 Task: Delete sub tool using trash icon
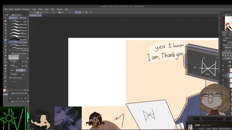[x=28, y=51]
